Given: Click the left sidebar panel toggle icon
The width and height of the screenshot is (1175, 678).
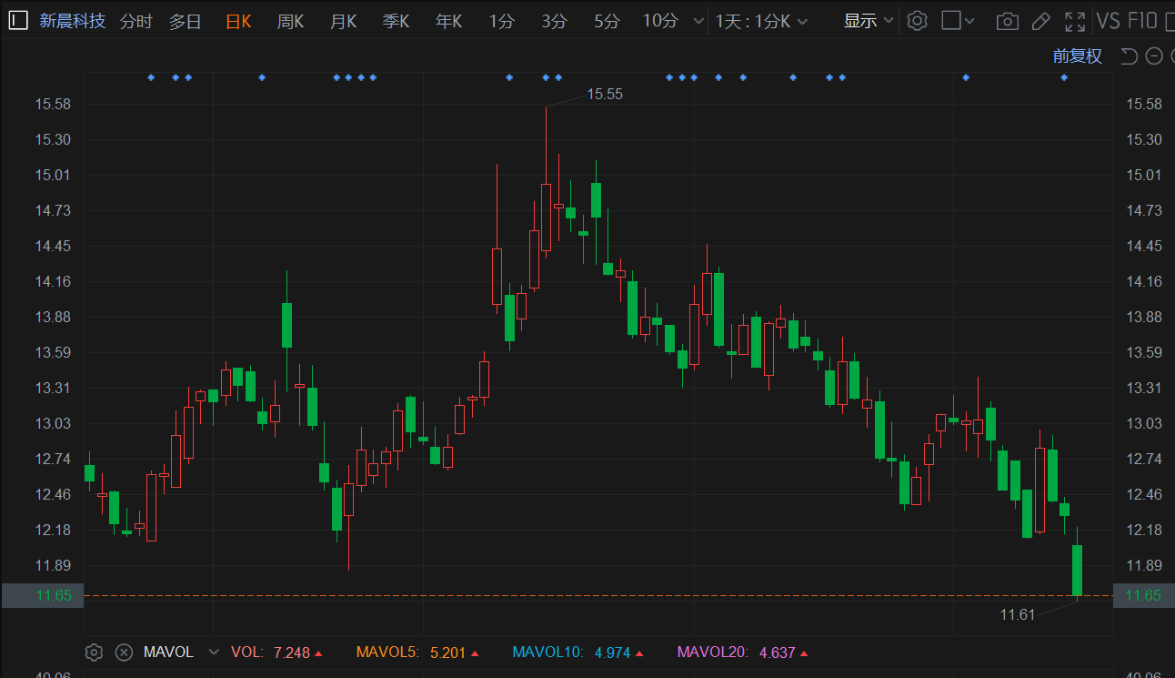Looking at the screenshot, I should pos(18,21).
